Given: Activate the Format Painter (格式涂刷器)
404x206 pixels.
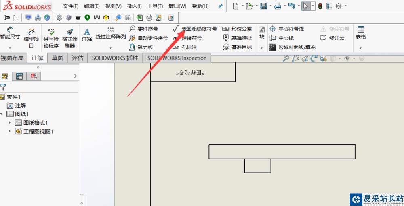Looking at the screenshot, I should pos(69,38).
